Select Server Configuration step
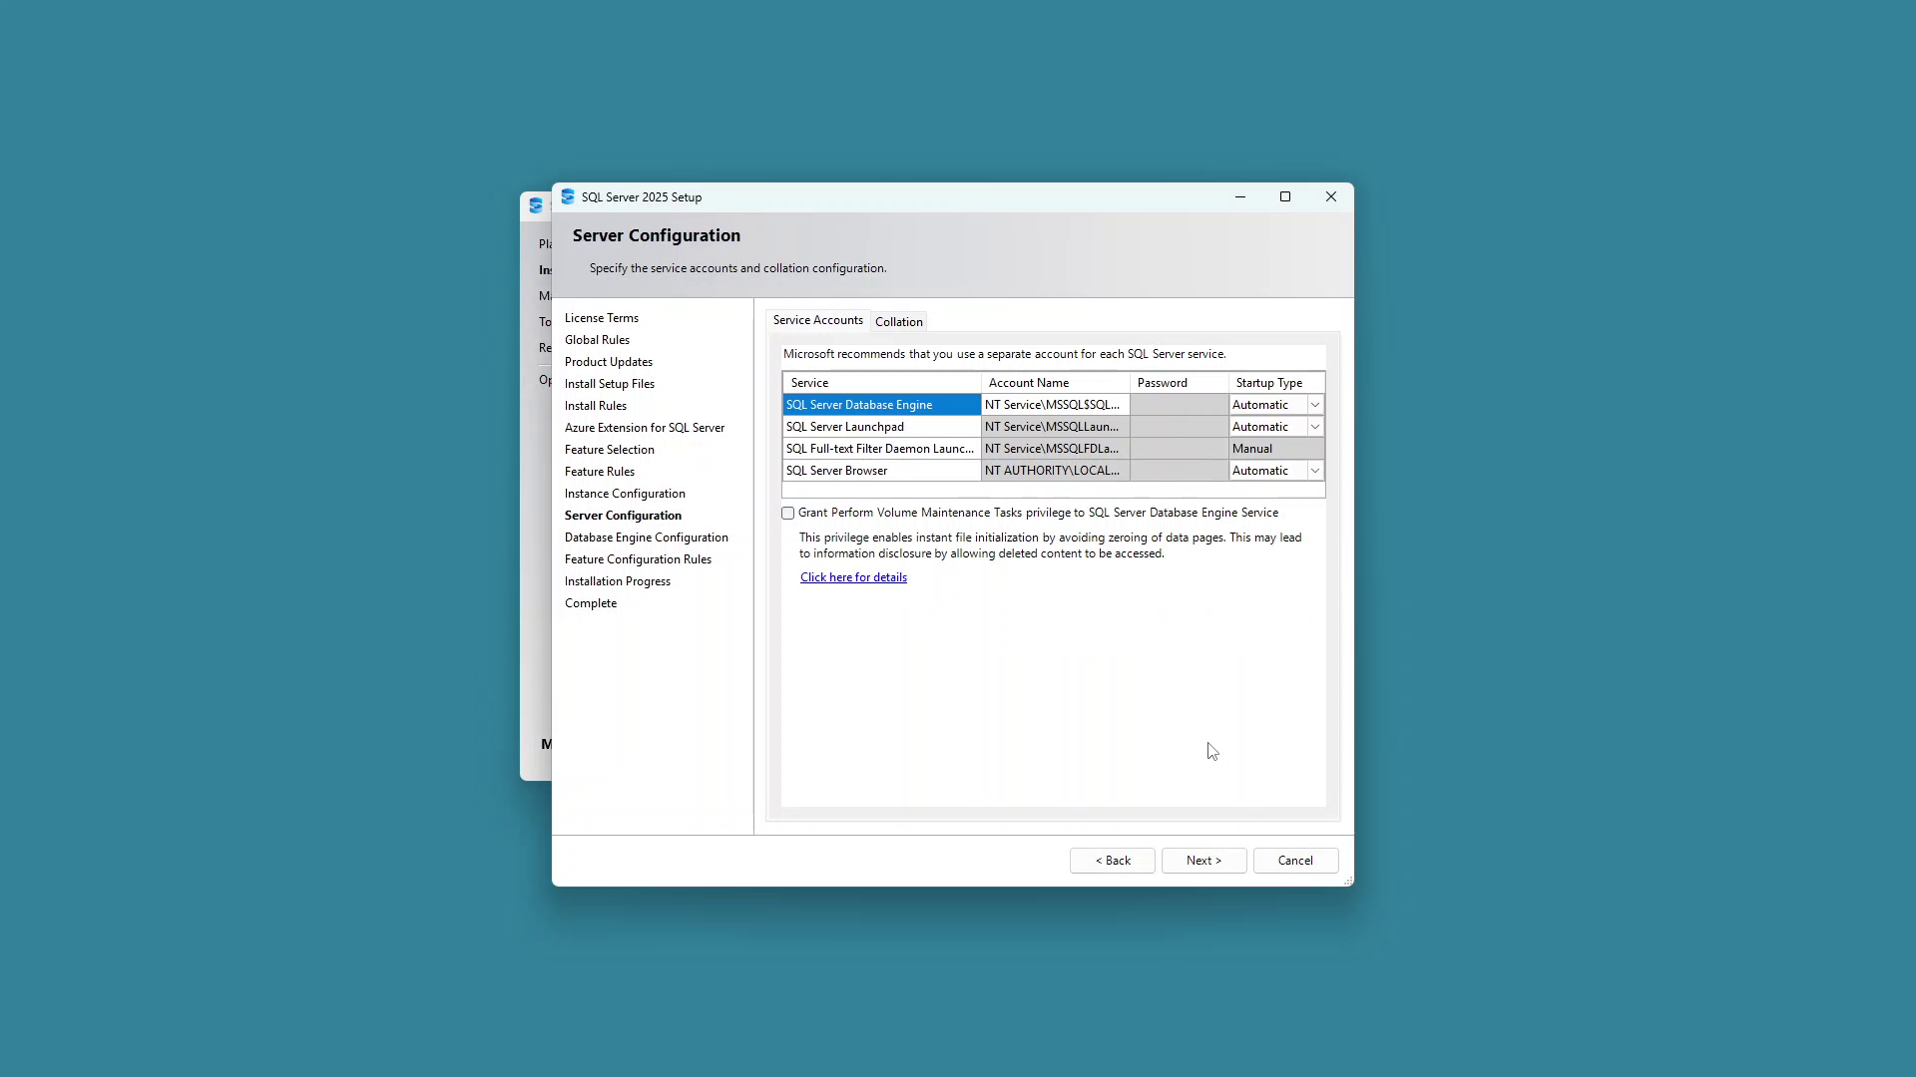1916x1077 pixels. [623, 516]
